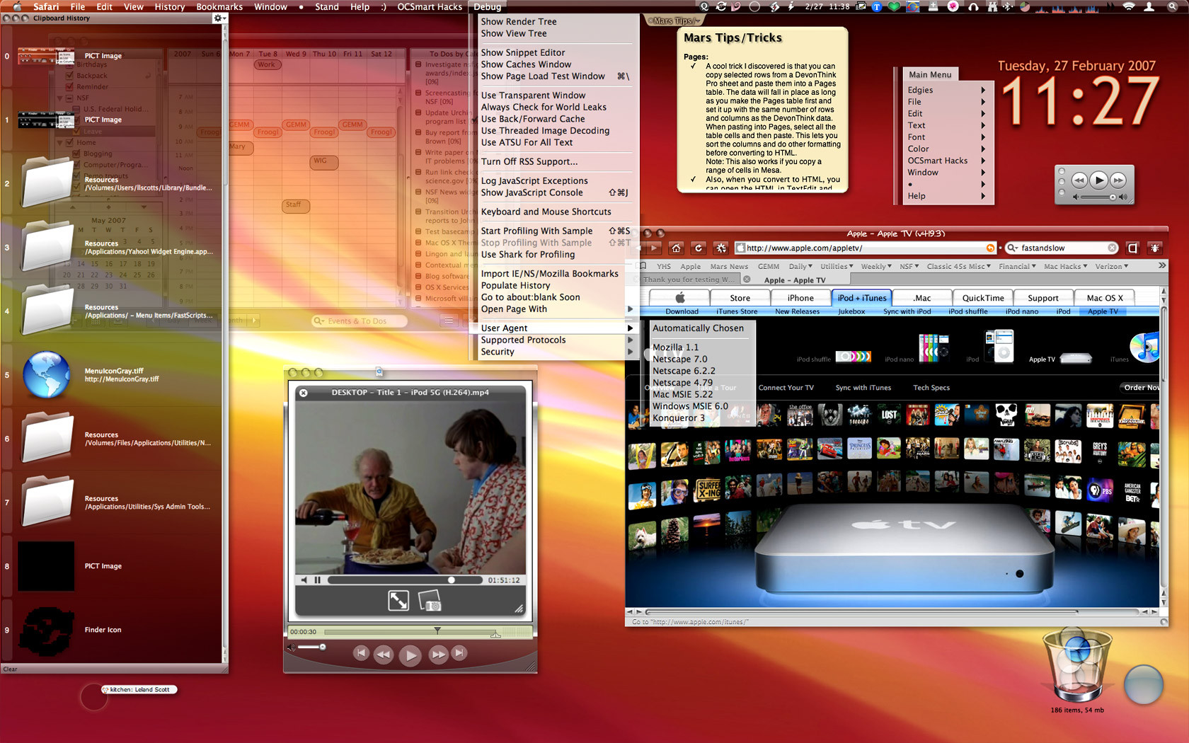Adjust the QuickTime volume slider
This screenshot has width=1189, height=743.
tap(311, 647)
